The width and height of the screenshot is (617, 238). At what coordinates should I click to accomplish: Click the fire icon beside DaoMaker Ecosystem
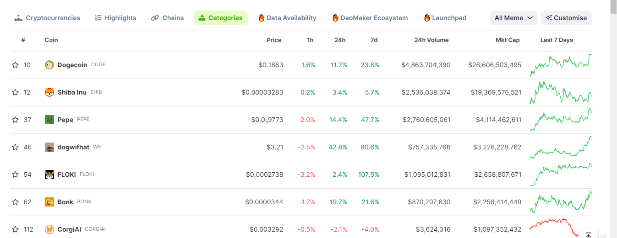coord(335,18)
